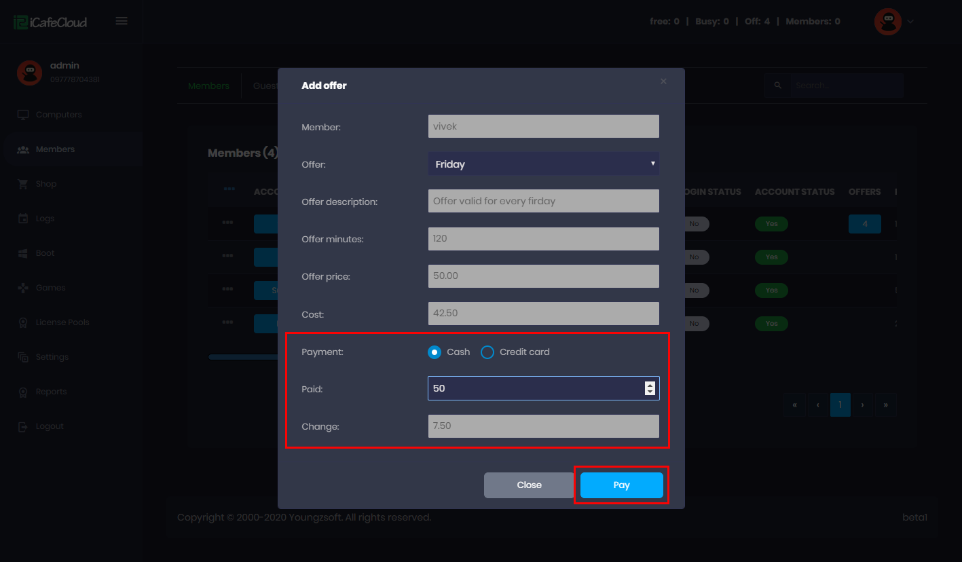Select Credit card payment option
The width and height of the screenshot is (962, 562).
point(487,352)
